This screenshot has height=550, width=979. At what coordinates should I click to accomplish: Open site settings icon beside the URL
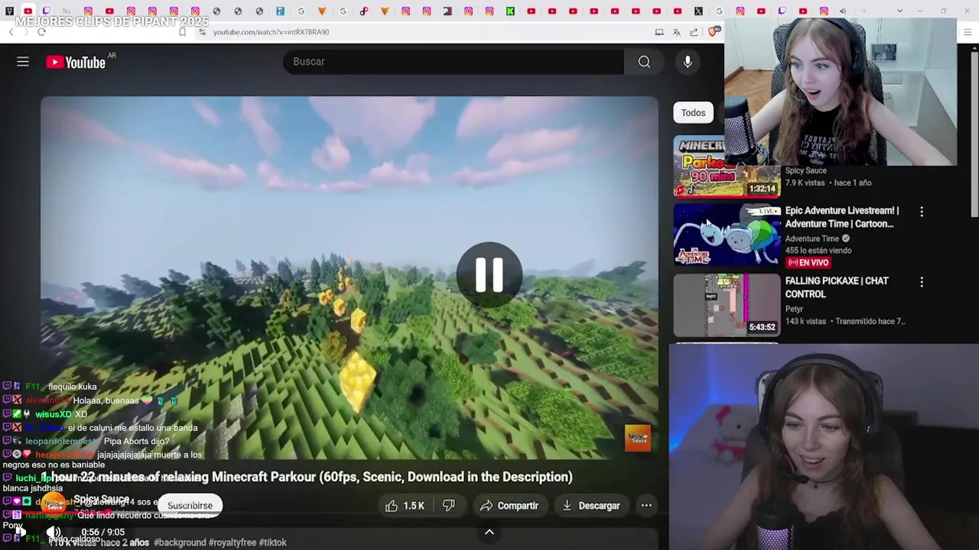tap(203, 32)
